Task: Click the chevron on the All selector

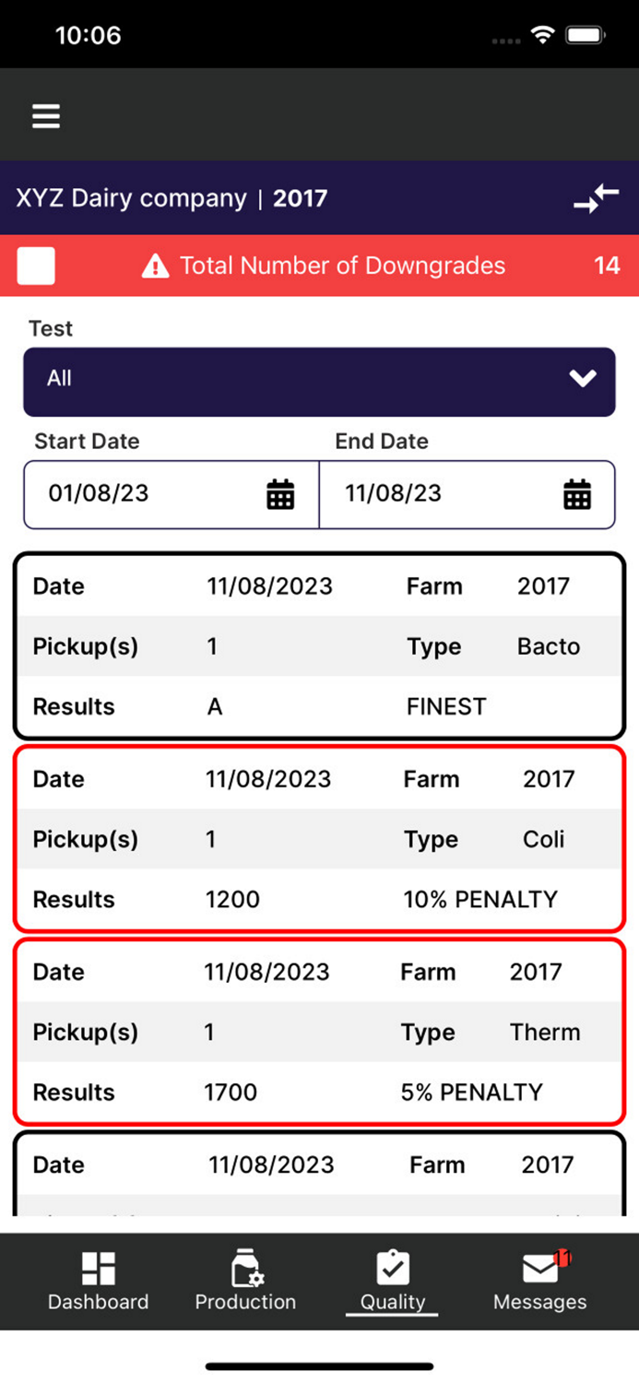Action: (x=582, y=379)
